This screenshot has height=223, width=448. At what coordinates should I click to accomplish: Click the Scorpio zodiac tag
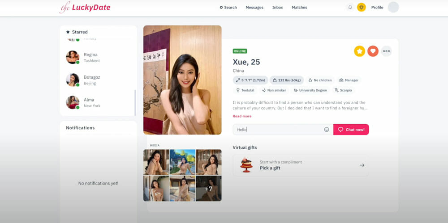coord(343,90)
